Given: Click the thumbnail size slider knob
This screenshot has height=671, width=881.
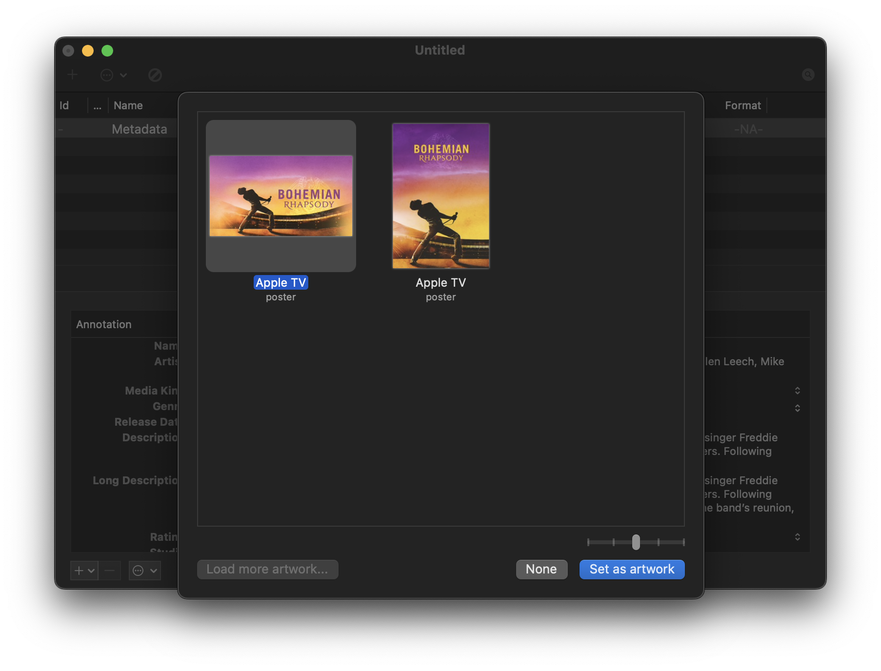Looking at the screenshot, I should [636, 542].
